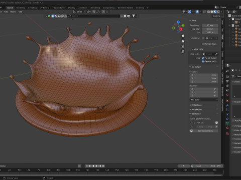
Task: Click the red X axis on gizmo
Action: coord(181,29)
